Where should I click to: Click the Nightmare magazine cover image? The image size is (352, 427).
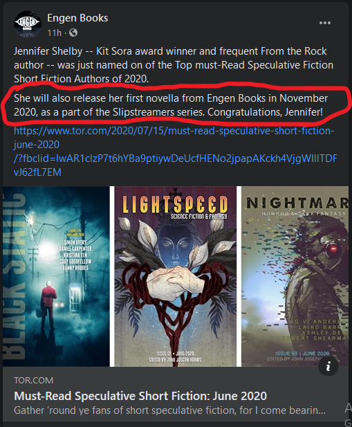(x=295, y=276)
